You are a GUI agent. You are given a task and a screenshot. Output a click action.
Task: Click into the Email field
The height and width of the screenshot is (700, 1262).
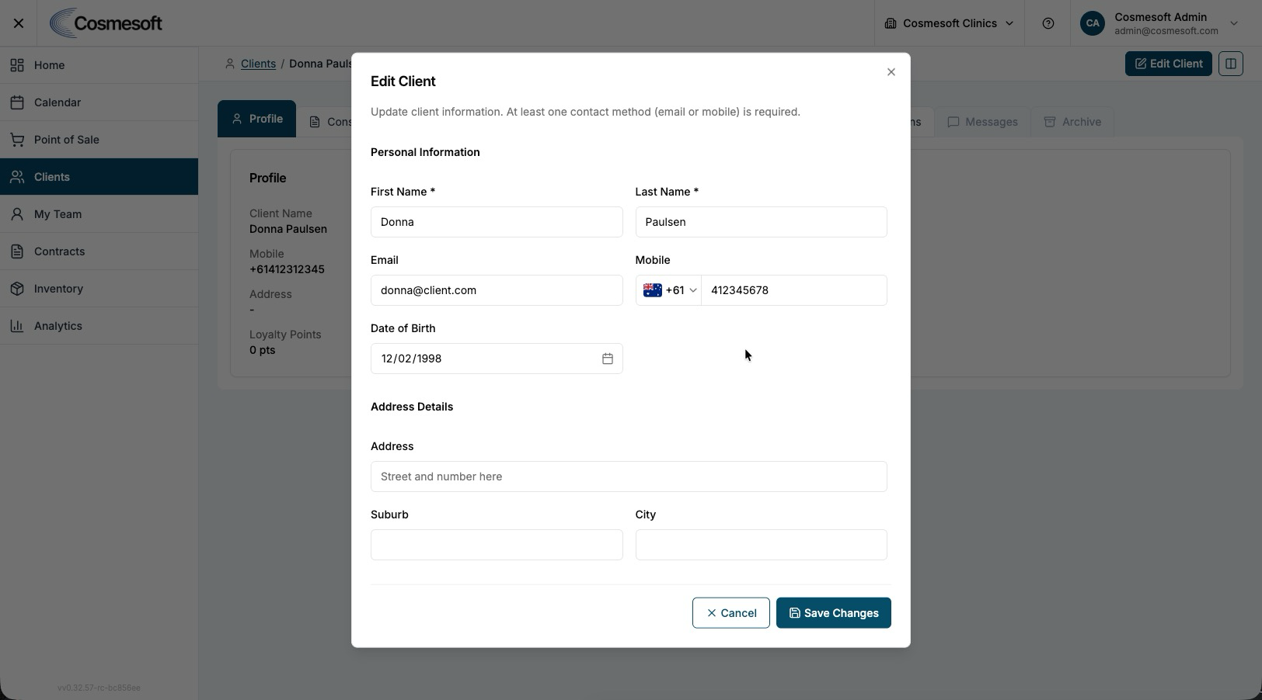point(497,290)
